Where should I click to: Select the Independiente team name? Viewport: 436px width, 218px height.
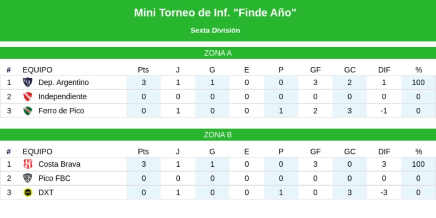point(62,97)
